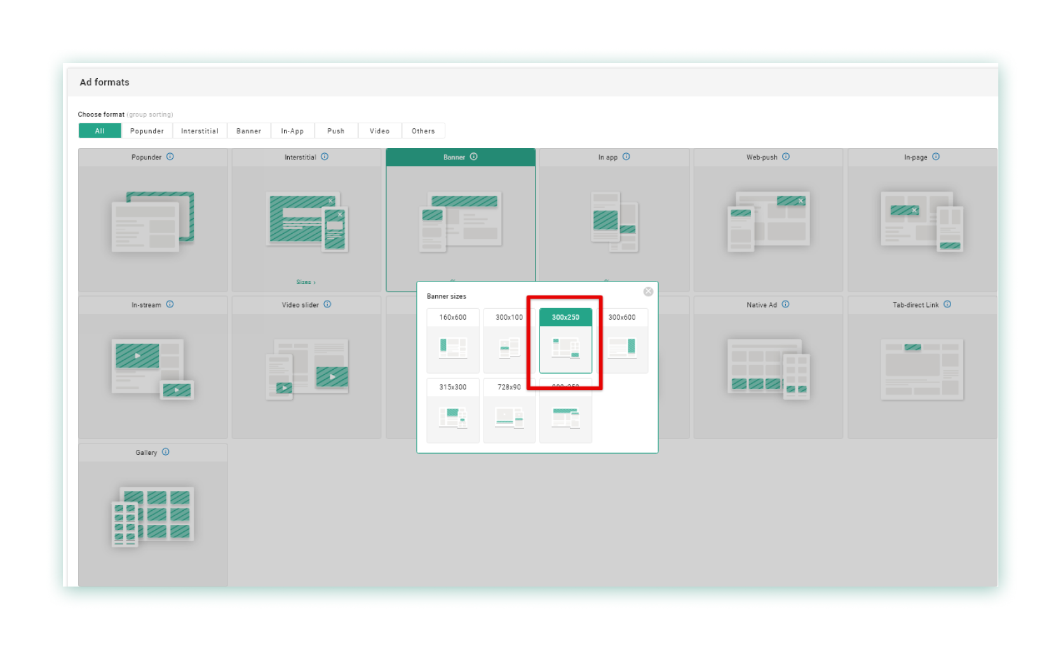1061x650 pixels.
Task: Click info icon beside Tab-direct Link
Action: 947,304
